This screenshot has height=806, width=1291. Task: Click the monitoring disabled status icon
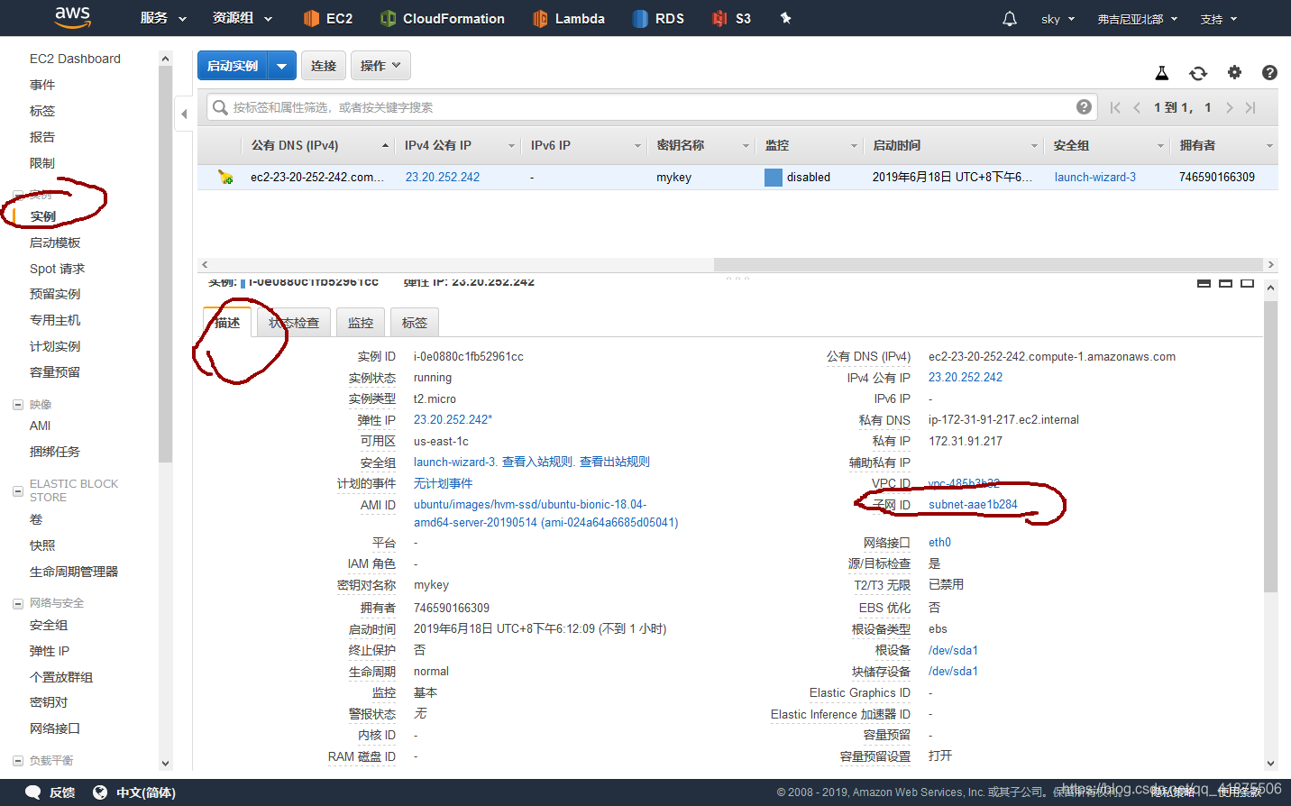(x=773, y=178)
